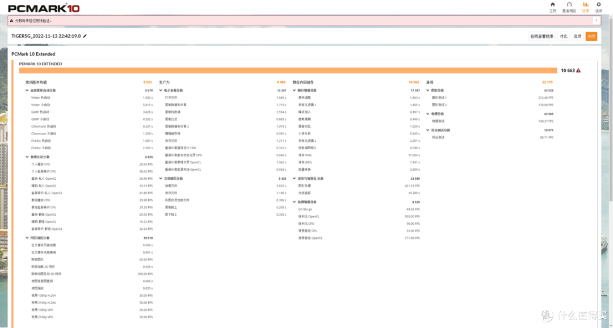Click the GIMP 冷启动 row
Screen dimensions: 613x328
(x=92, y=119)
